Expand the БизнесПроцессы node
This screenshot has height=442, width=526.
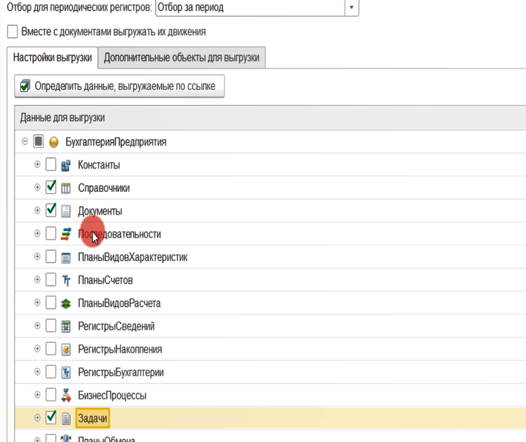pyautogui.click(x=37, y=395)
